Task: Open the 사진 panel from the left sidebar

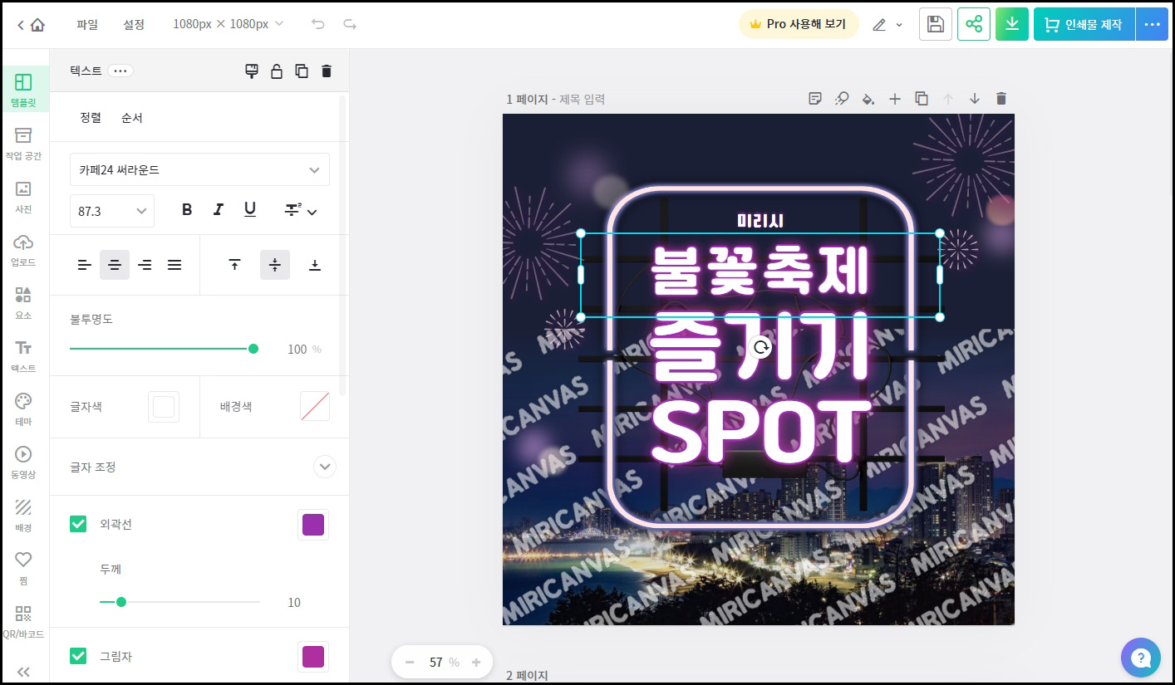Action: coord(24,198)
